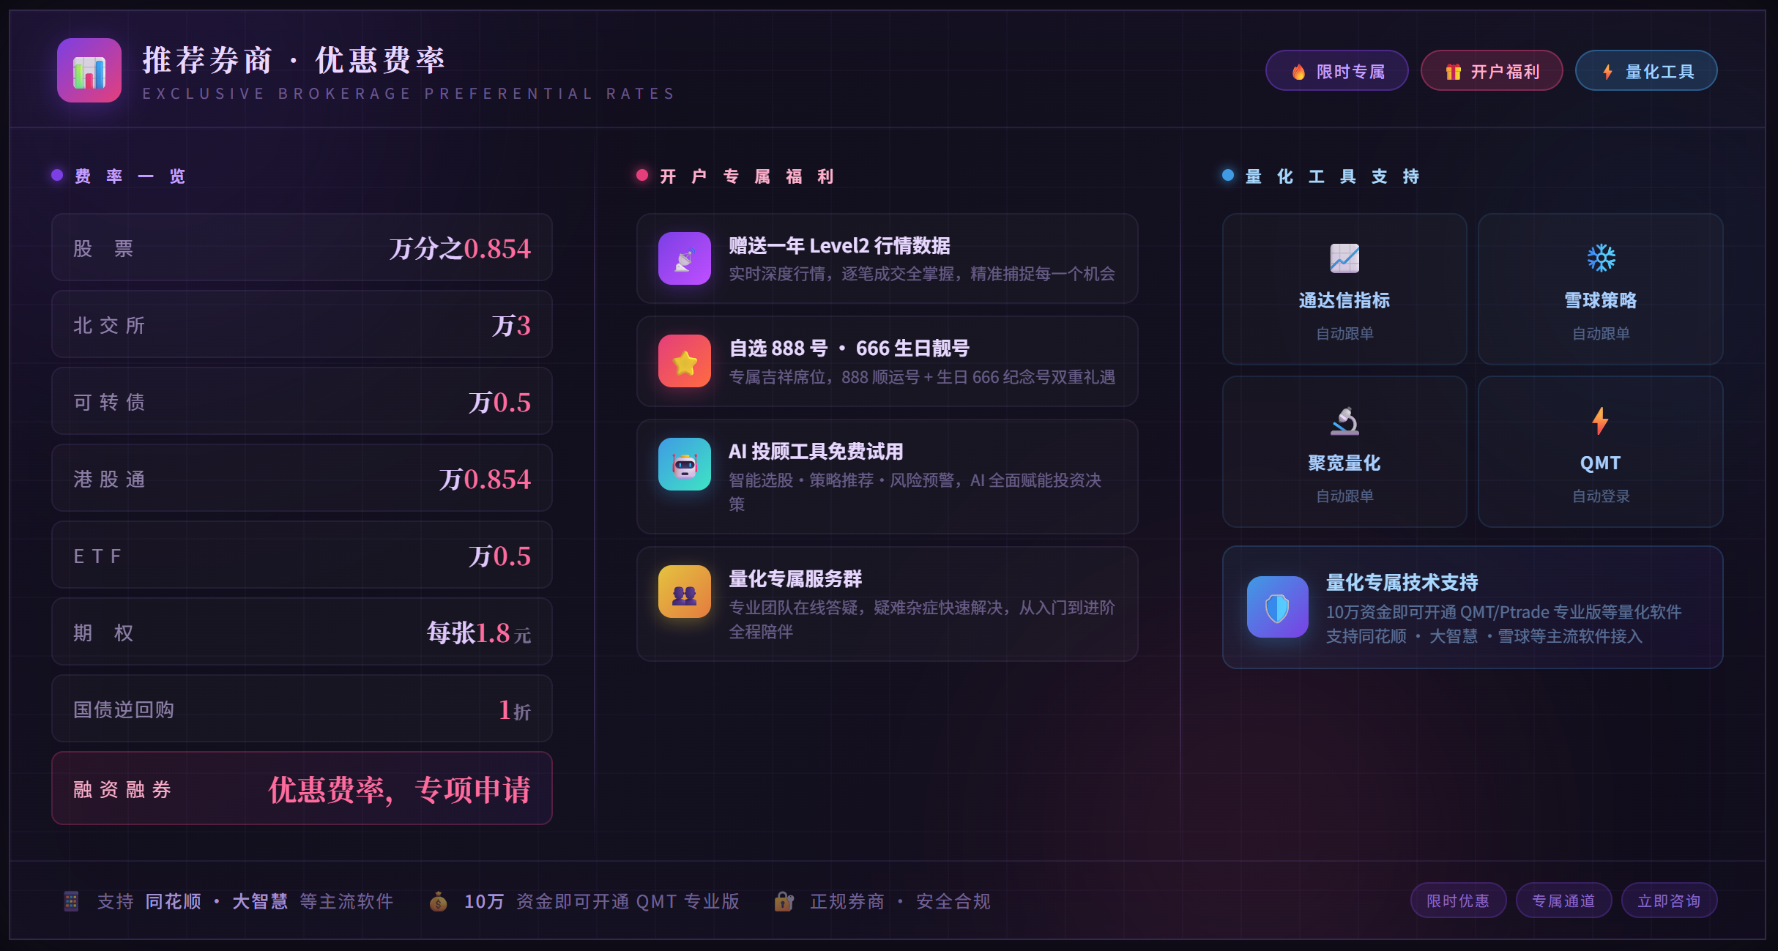Click the 聚宽量化显微镜图标

tap(1344, 421)
